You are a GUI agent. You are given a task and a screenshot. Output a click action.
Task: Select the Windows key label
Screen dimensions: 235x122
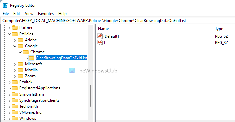[28, 118]
